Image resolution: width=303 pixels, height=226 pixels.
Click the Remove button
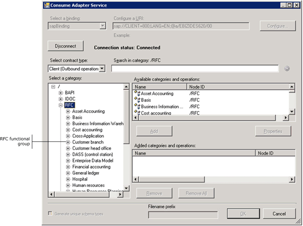[x=154, y=193]
